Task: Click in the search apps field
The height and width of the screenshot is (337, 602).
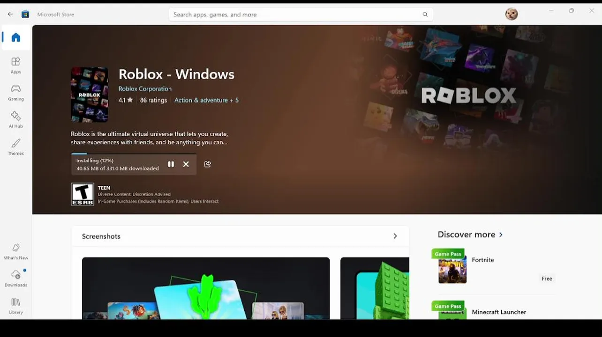Action: pos(301,15)
